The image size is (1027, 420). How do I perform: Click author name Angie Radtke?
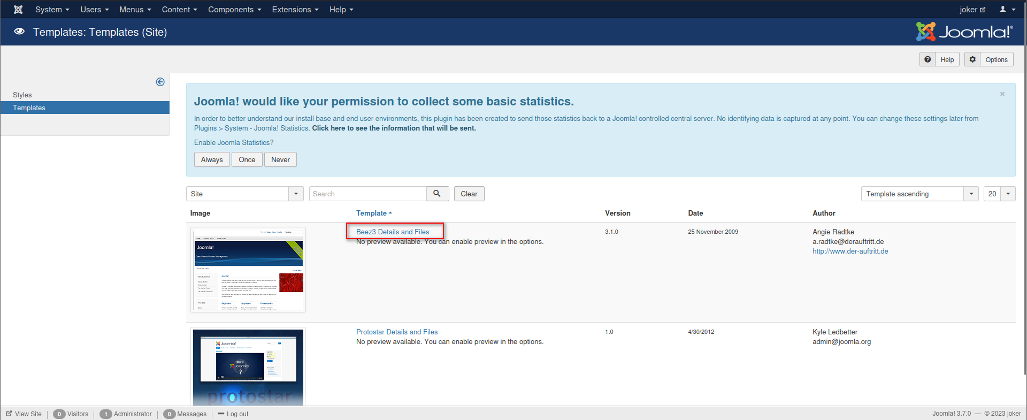[x=833, y=232]
